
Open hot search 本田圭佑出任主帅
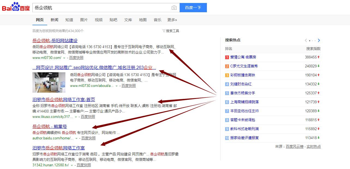[245, 111]
